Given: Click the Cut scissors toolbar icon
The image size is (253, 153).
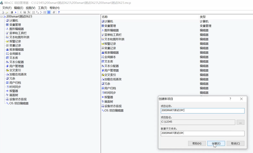Looking at the screenshot, I should (21, 12).
